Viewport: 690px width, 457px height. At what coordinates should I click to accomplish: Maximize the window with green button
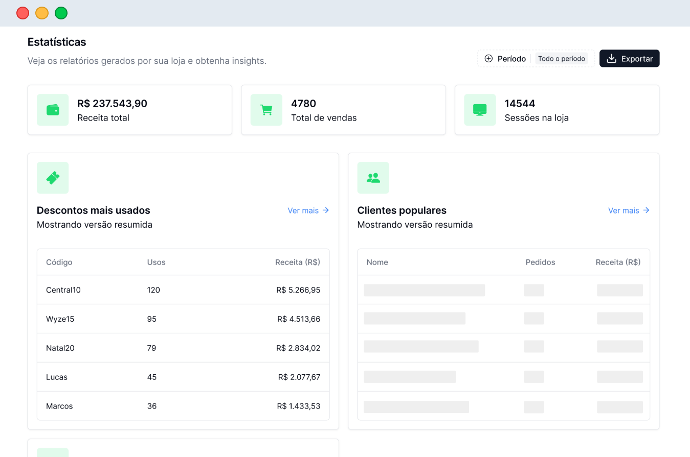61,13
